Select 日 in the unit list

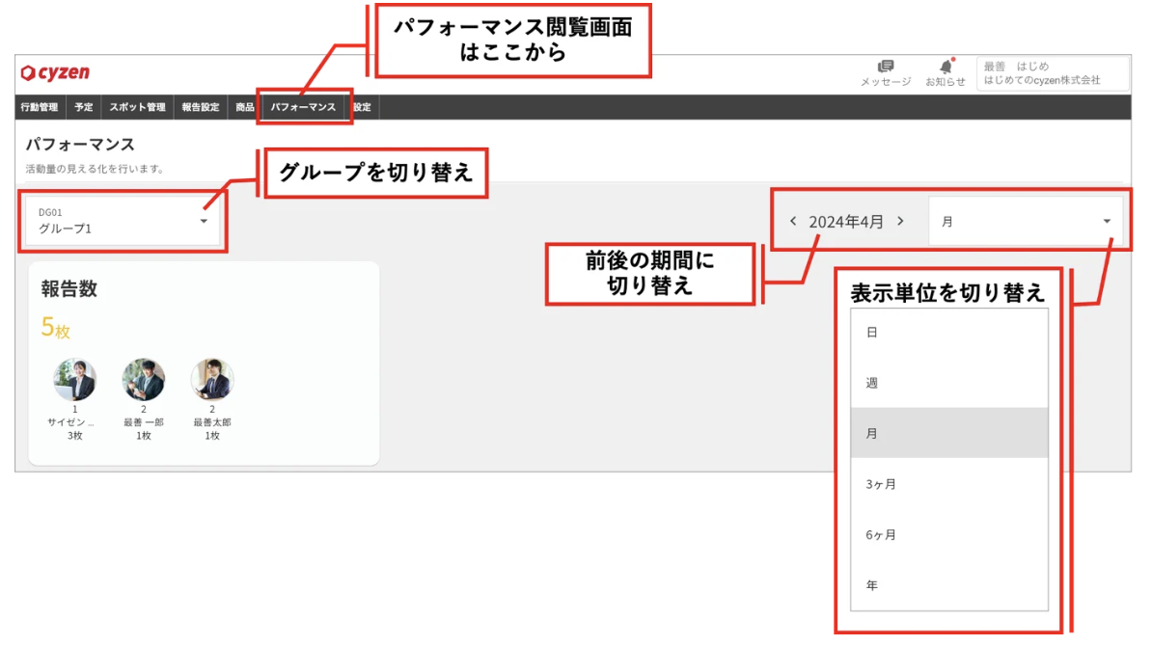tap(949, 333)
